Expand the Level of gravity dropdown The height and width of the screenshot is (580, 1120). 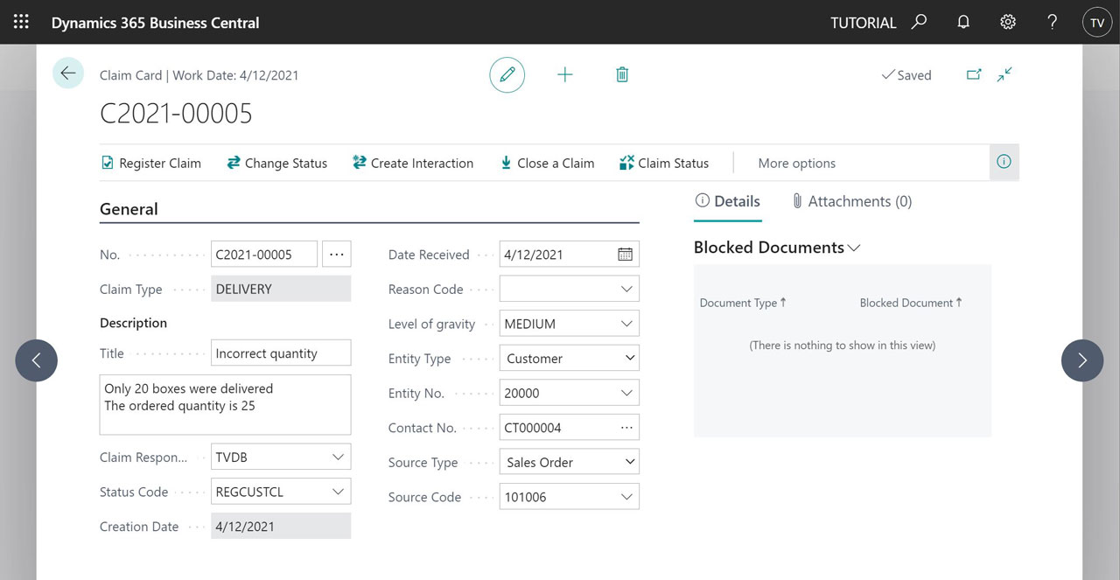tap(626, 324)
